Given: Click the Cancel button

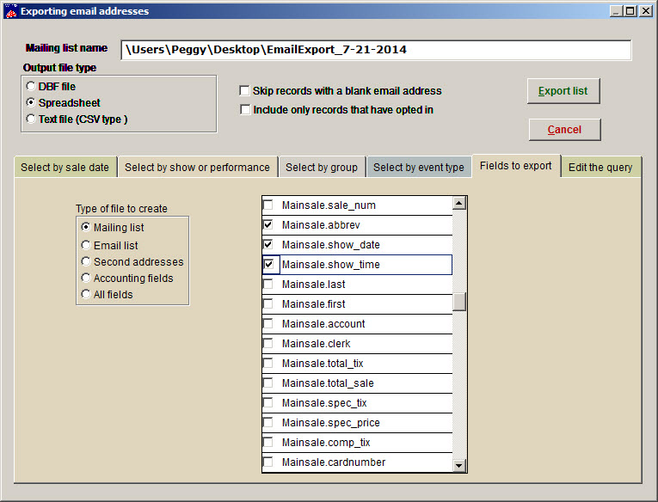Looking at the screenshot, I should [564, 130].
